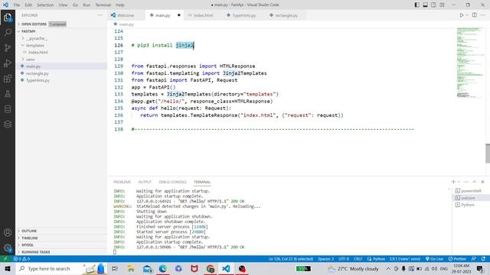Open the Source Control view
490x275 pixels.
click(x=8, y=47)
